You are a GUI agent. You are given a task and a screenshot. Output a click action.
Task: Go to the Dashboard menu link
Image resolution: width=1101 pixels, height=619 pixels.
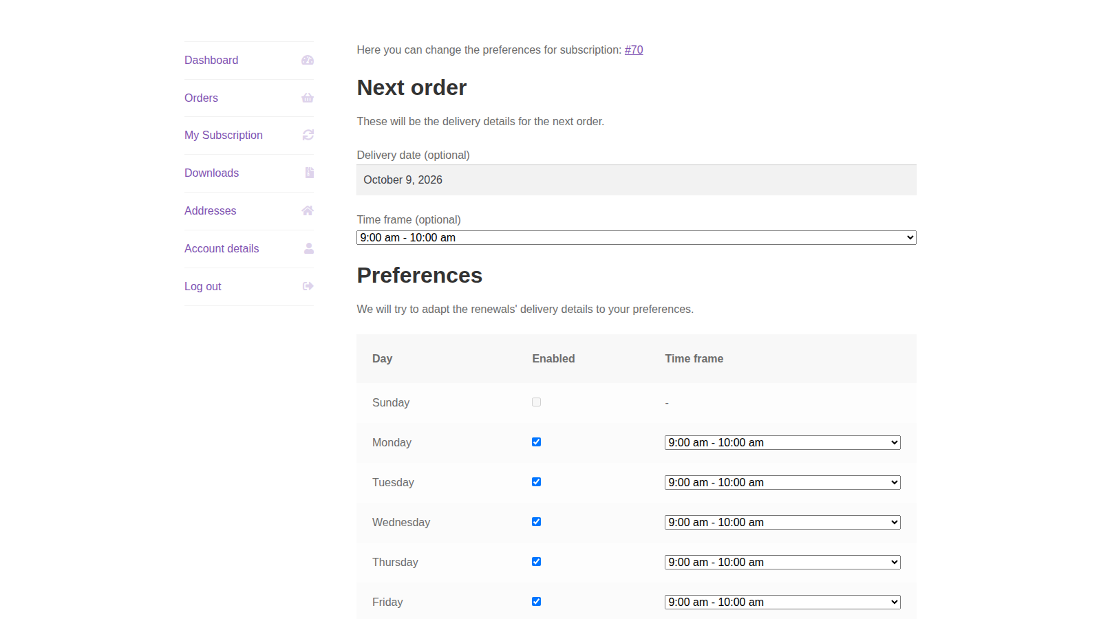click(211, 61)
